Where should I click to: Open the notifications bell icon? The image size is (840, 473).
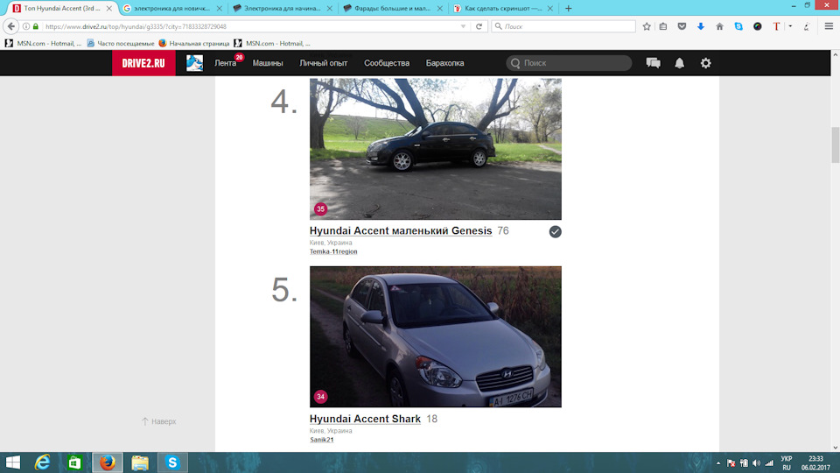point(679,63)
